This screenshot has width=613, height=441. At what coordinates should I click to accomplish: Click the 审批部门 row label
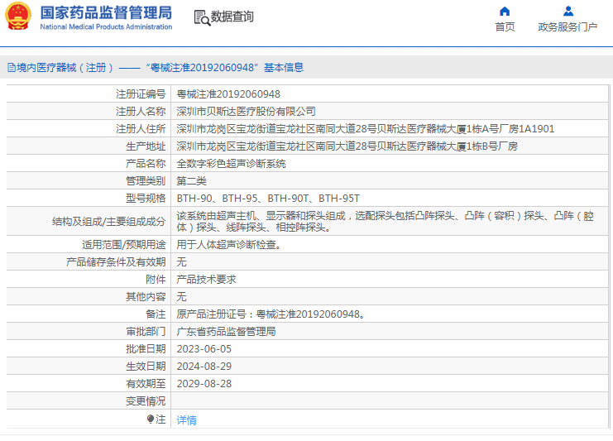[146, 332]
